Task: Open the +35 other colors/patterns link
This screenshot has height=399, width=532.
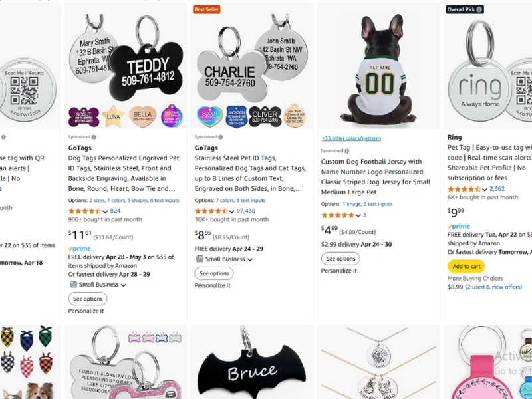Action: (x=351, y=138)
